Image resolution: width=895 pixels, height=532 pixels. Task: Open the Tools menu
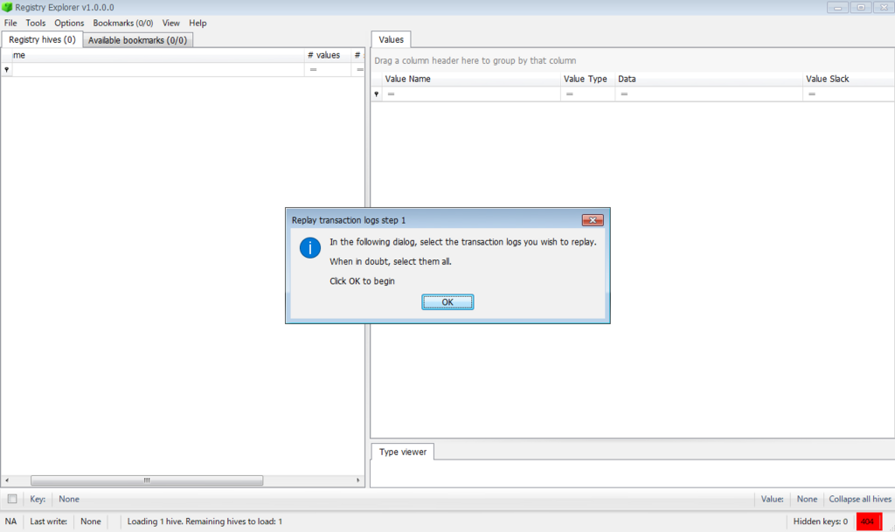pos(35,23)
